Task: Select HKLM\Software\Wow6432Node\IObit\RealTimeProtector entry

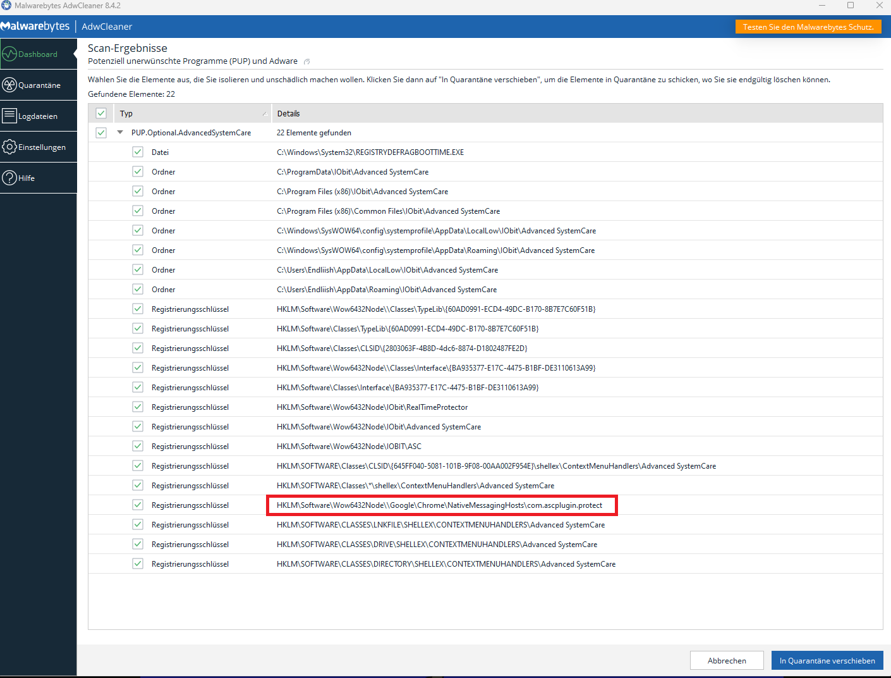Action: click(x=372, y=407)
